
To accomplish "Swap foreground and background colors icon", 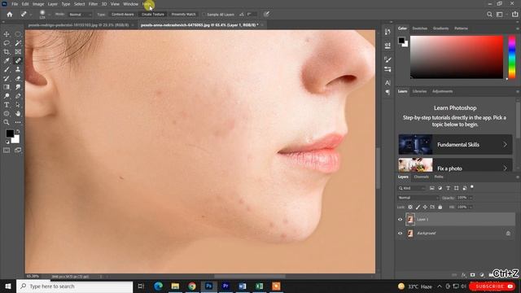I will click(x=18, y=131).
